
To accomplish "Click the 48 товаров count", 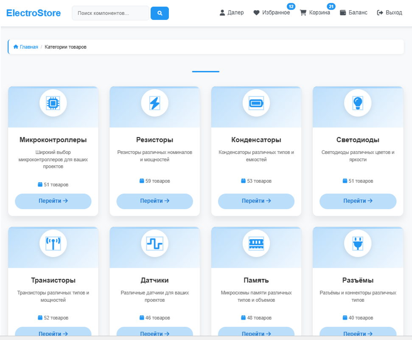I will click(x=259, y=318).
